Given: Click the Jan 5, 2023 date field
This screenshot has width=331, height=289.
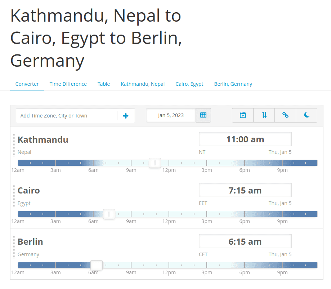Looking at the screenshot, I should pos(171,115).
